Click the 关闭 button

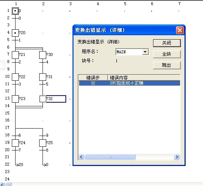pyautogui.click(x=167, y=43)
